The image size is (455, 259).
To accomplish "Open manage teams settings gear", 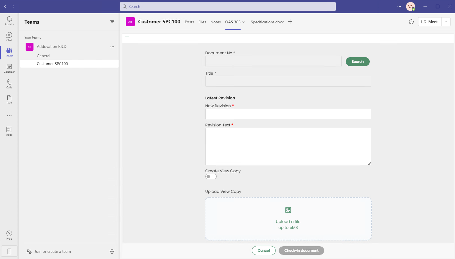I will coord(112,251).
